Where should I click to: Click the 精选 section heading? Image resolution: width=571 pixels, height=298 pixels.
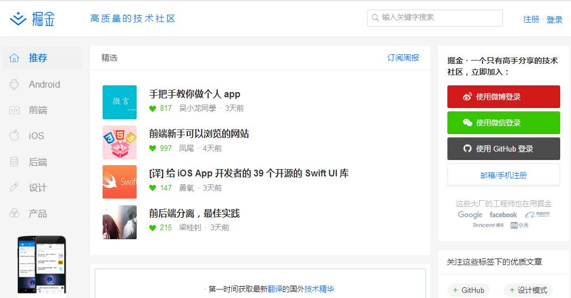109,58
